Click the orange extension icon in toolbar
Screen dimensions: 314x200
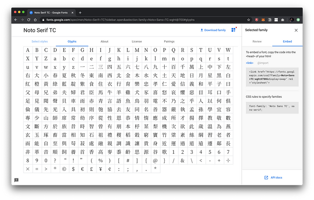pos(263,20)
